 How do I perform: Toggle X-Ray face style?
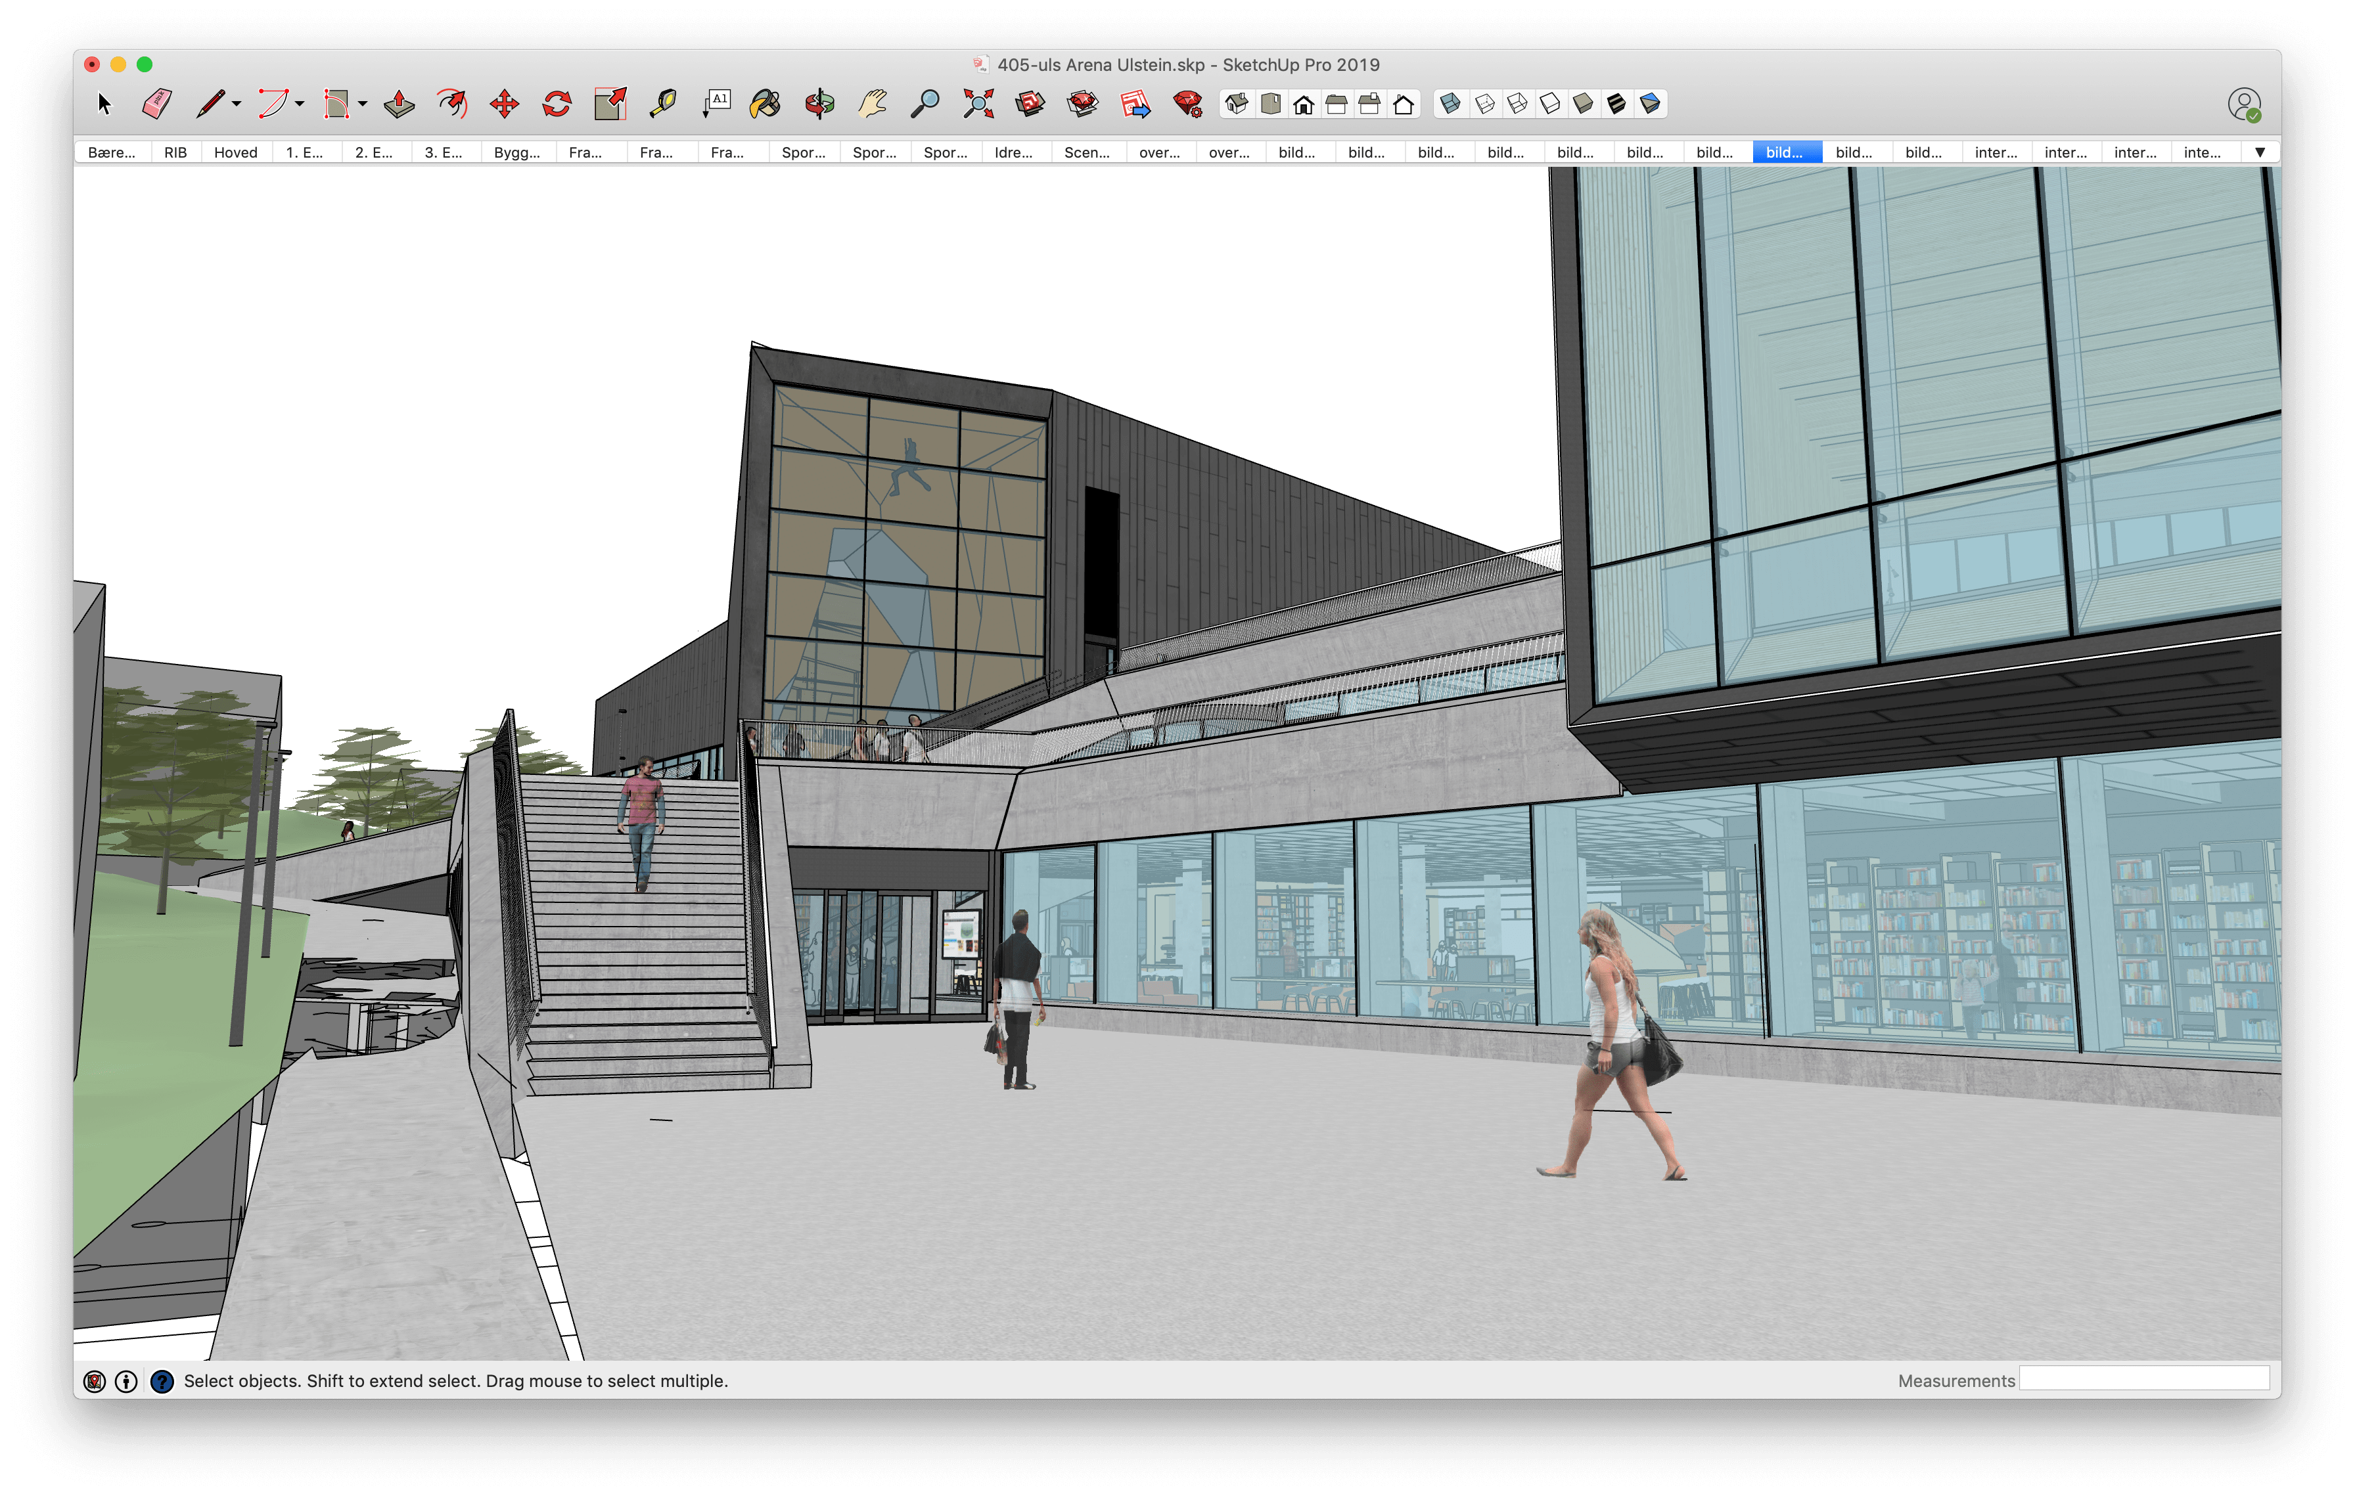click(x=1452, y=104)
